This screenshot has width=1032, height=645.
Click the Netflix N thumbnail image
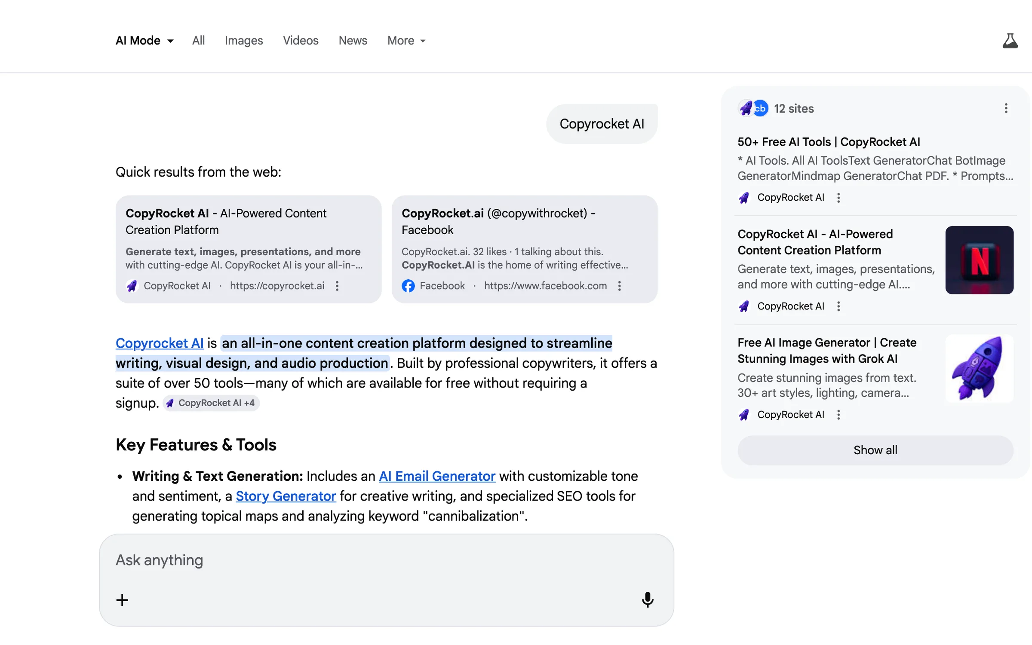click(979, 260)
